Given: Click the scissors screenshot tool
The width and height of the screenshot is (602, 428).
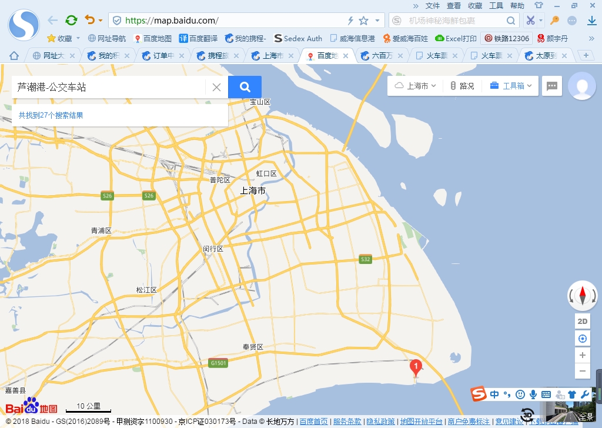Looking at the screenshot, I should tap(530, 21).
